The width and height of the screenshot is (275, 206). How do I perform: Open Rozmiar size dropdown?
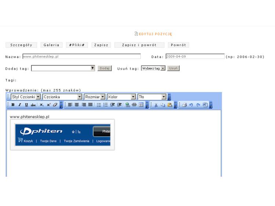pyautogui.click(x=95, y=97)
